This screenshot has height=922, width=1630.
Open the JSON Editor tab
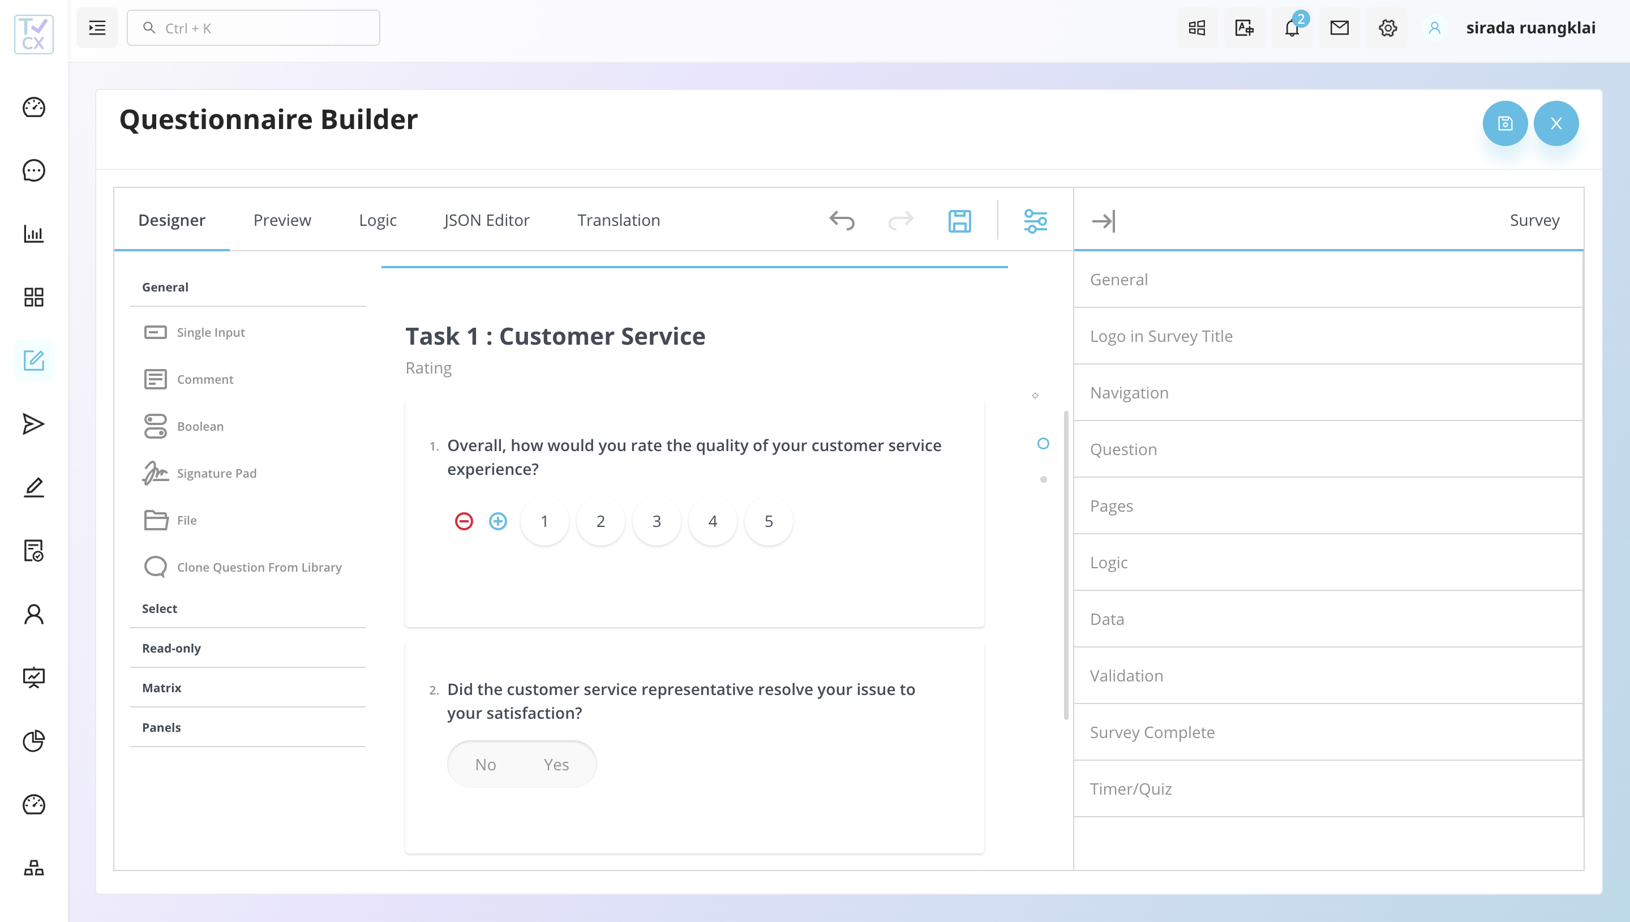pos(486,220)
